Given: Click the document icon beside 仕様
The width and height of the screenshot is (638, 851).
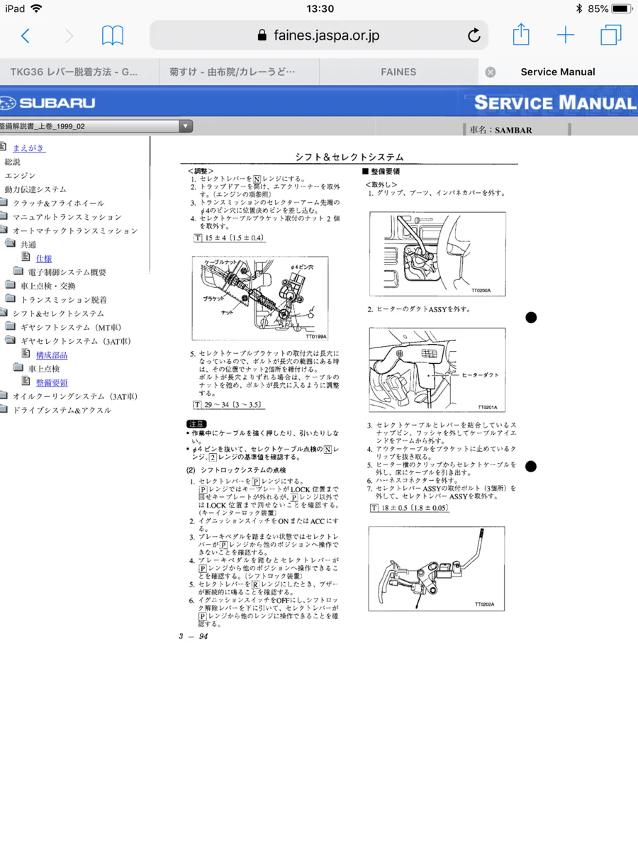Looking at the screenshot, I should 26,257.
